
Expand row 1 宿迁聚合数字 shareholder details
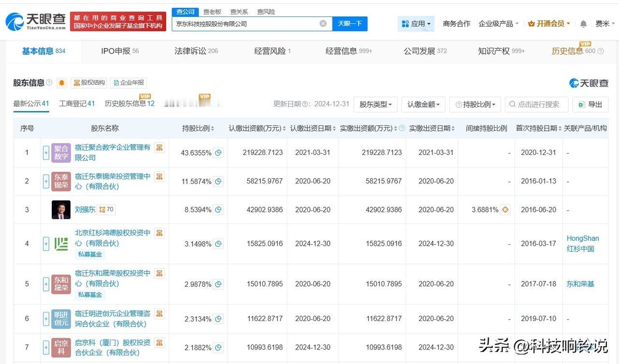[46, 153]
